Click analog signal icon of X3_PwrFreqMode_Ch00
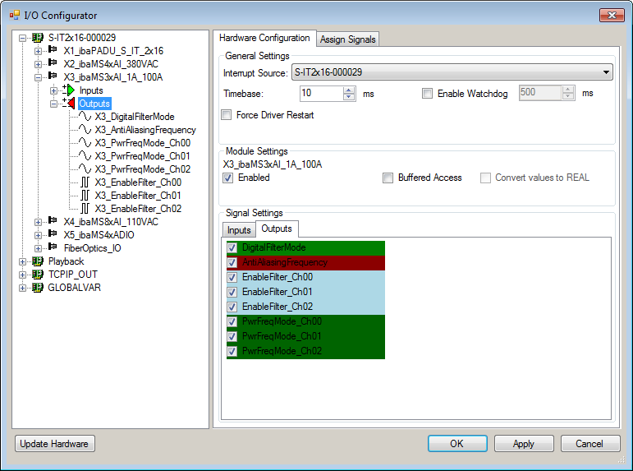 point(85,143)
